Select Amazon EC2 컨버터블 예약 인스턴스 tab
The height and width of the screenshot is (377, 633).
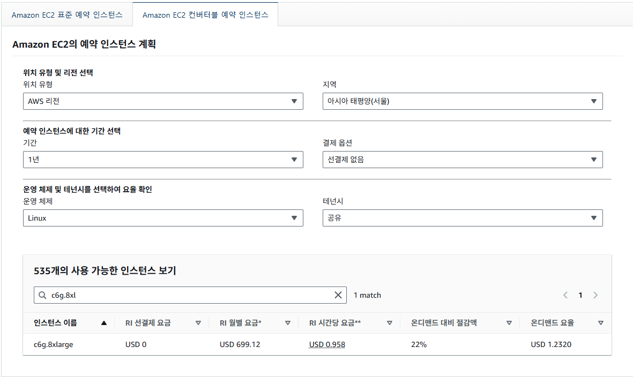point(205,15)
